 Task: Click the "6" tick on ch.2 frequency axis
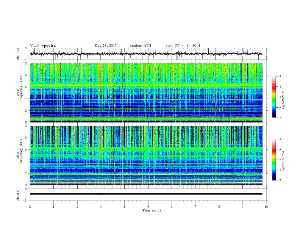[27, 149]
